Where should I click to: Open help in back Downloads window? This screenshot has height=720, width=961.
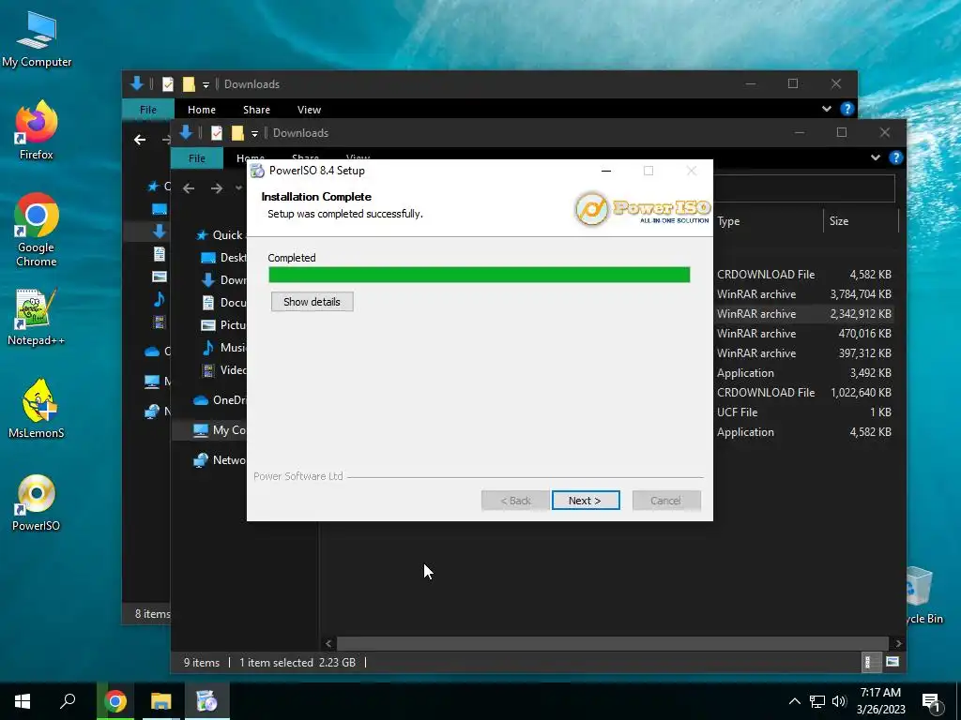click(x=847, y=109)
